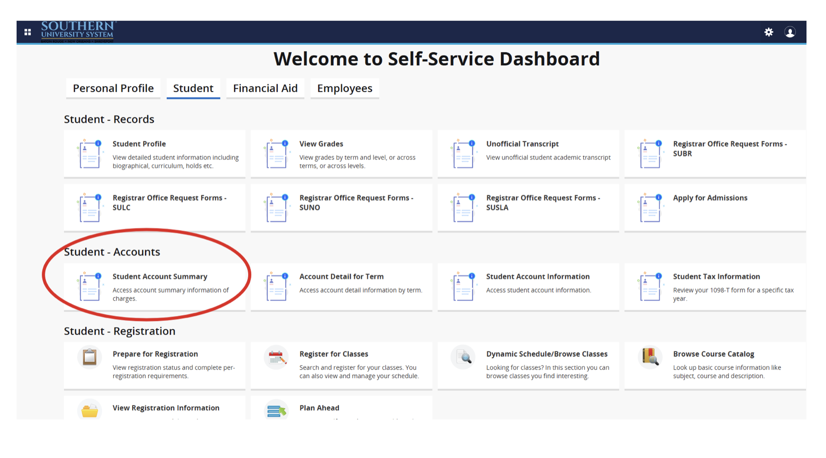826x458 pixels.
Task: Open the Unofficial Transcript link
Action: (x=522, y=144)
